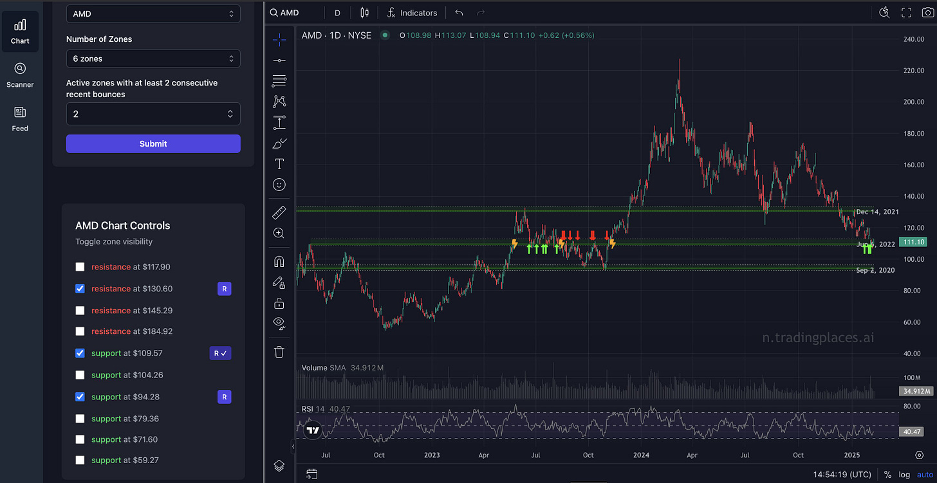This screenshot has height=483, width=937.
Task: Open the Number of Zones dropdown
Action: [x=153, y=59]
